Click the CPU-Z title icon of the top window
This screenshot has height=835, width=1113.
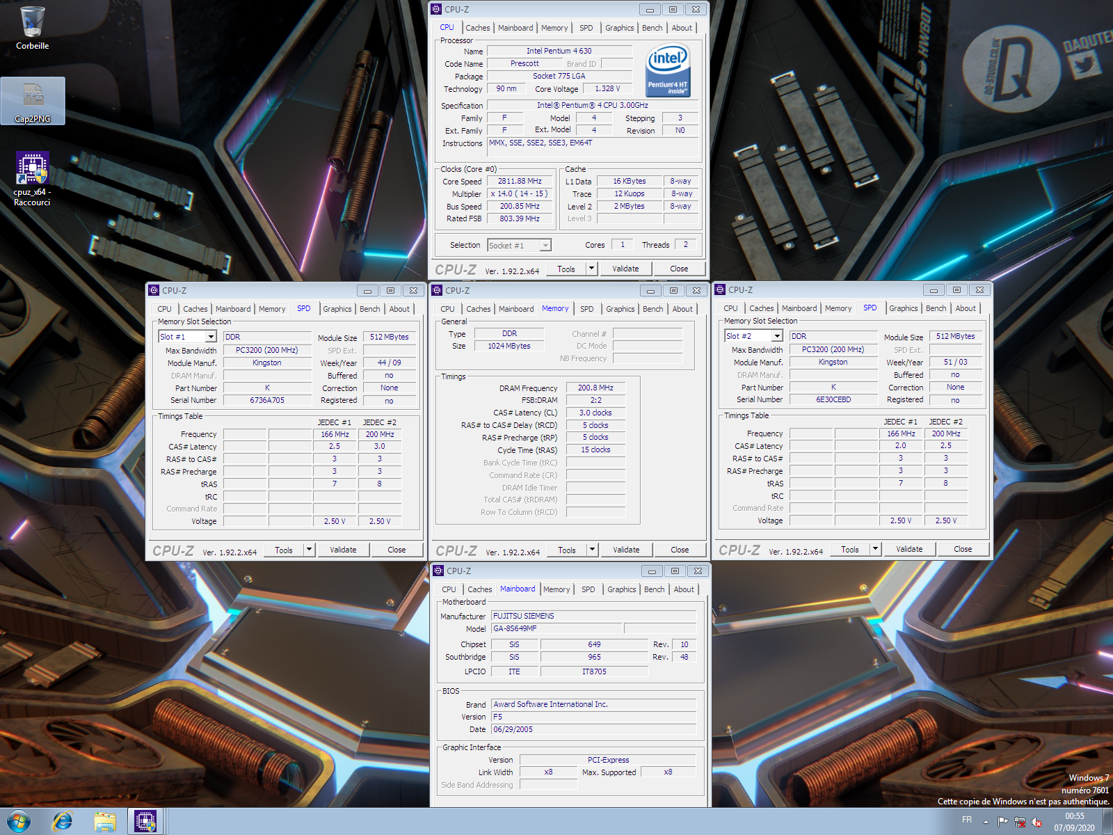[x=436, y=9]
